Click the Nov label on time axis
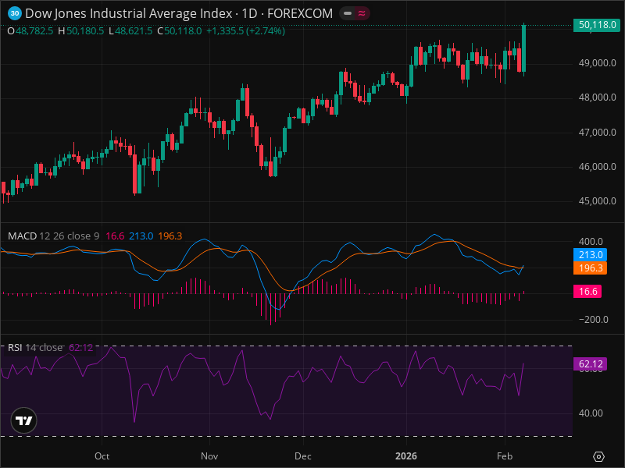Image resolution: width=625 pixels, height=468 pixels. tap(209, 456)
